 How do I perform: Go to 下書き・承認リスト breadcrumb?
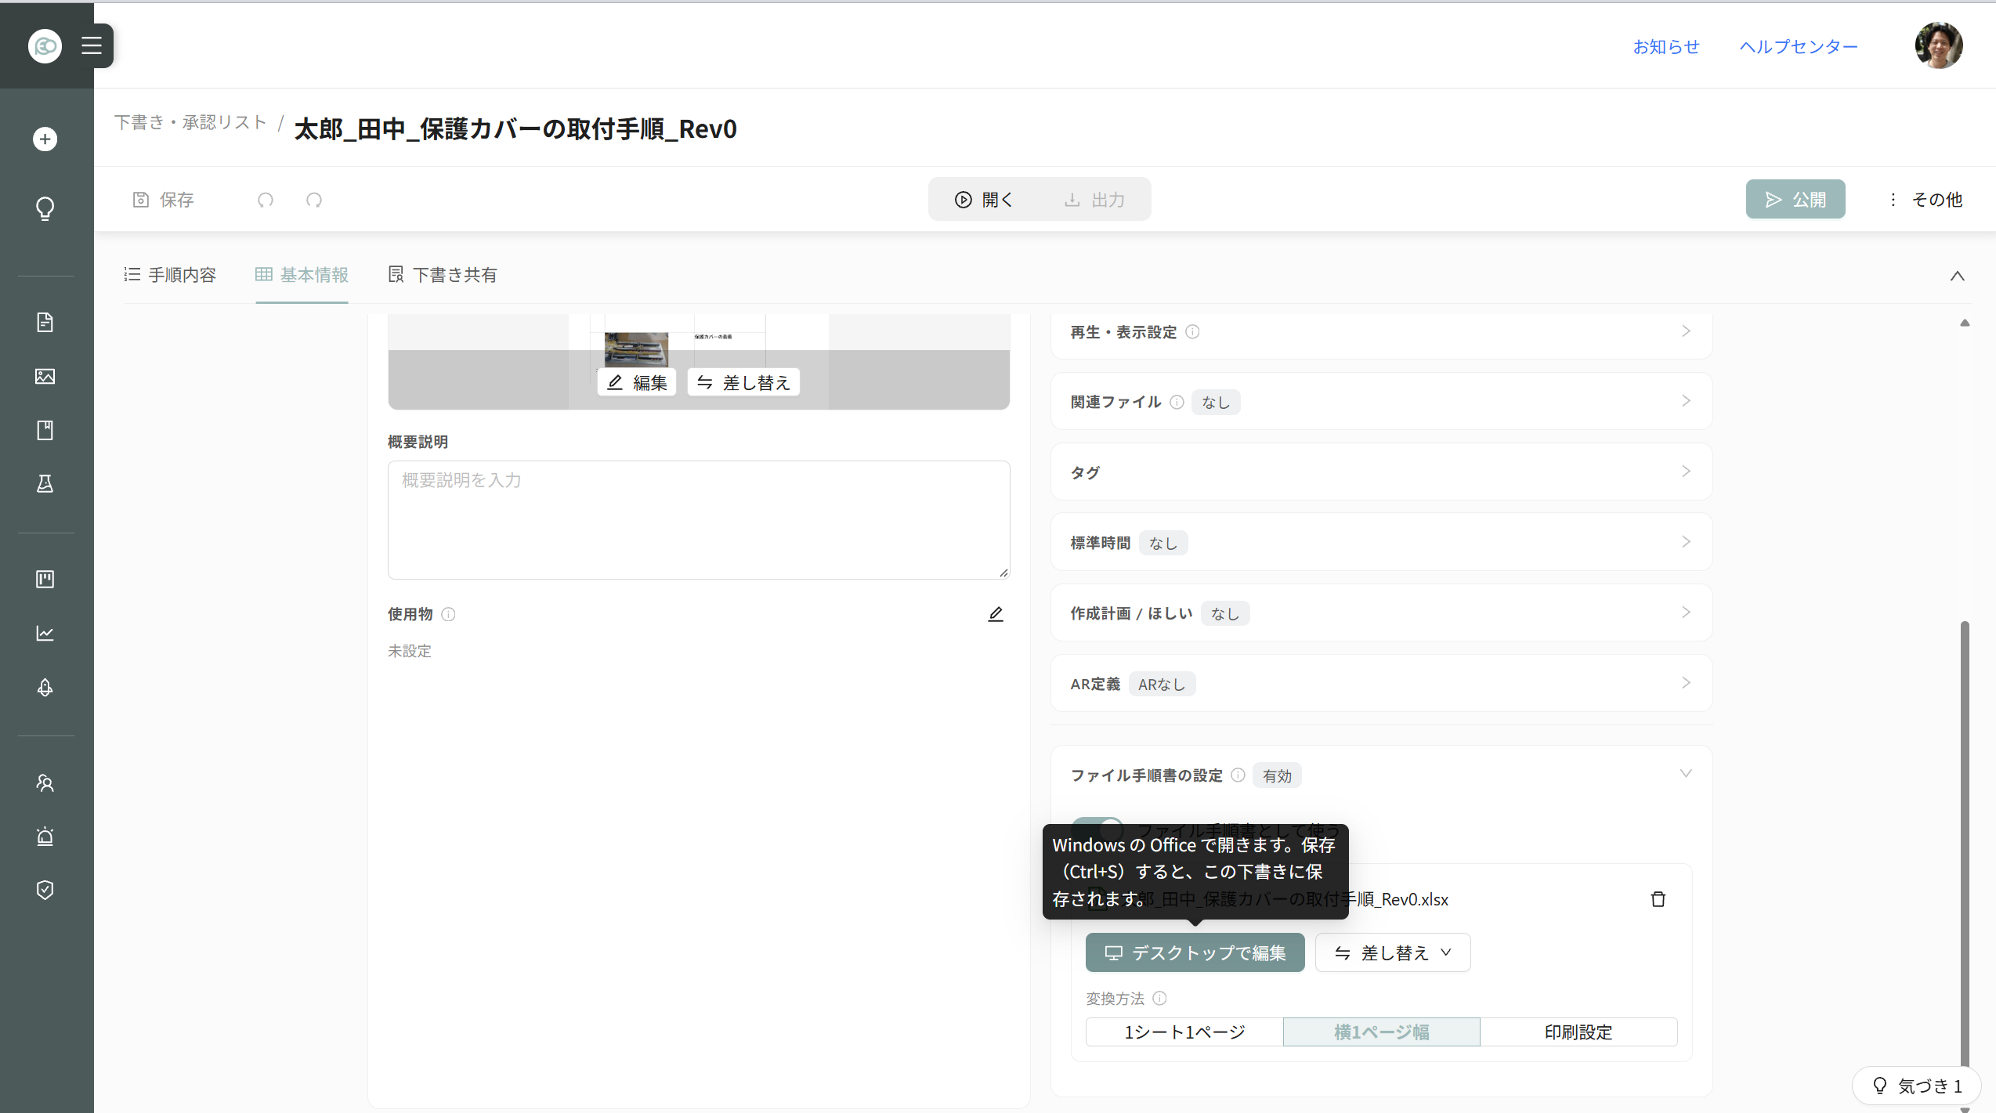191,122
